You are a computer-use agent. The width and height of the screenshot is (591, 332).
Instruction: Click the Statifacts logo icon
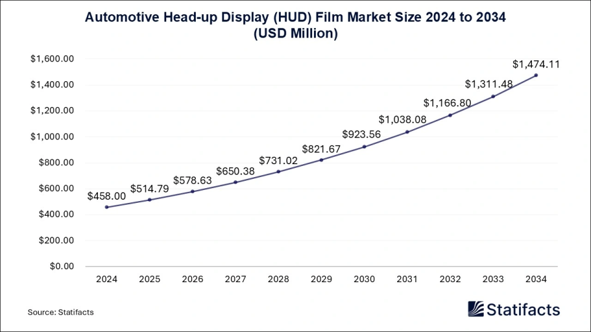[476, 309]
